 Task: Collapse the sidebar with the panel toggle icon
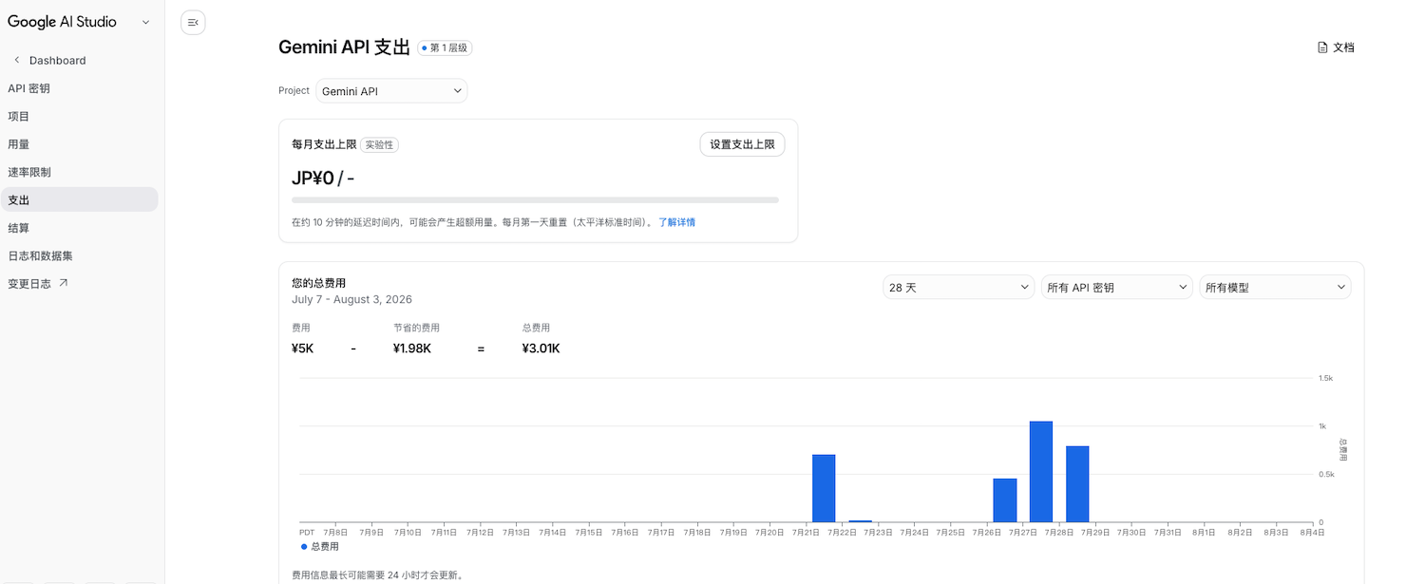click(193, 23)
